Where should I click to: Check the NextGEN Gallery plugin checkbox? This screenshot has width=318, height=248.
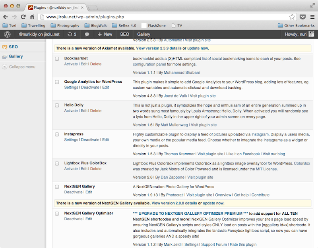[58, 187]
